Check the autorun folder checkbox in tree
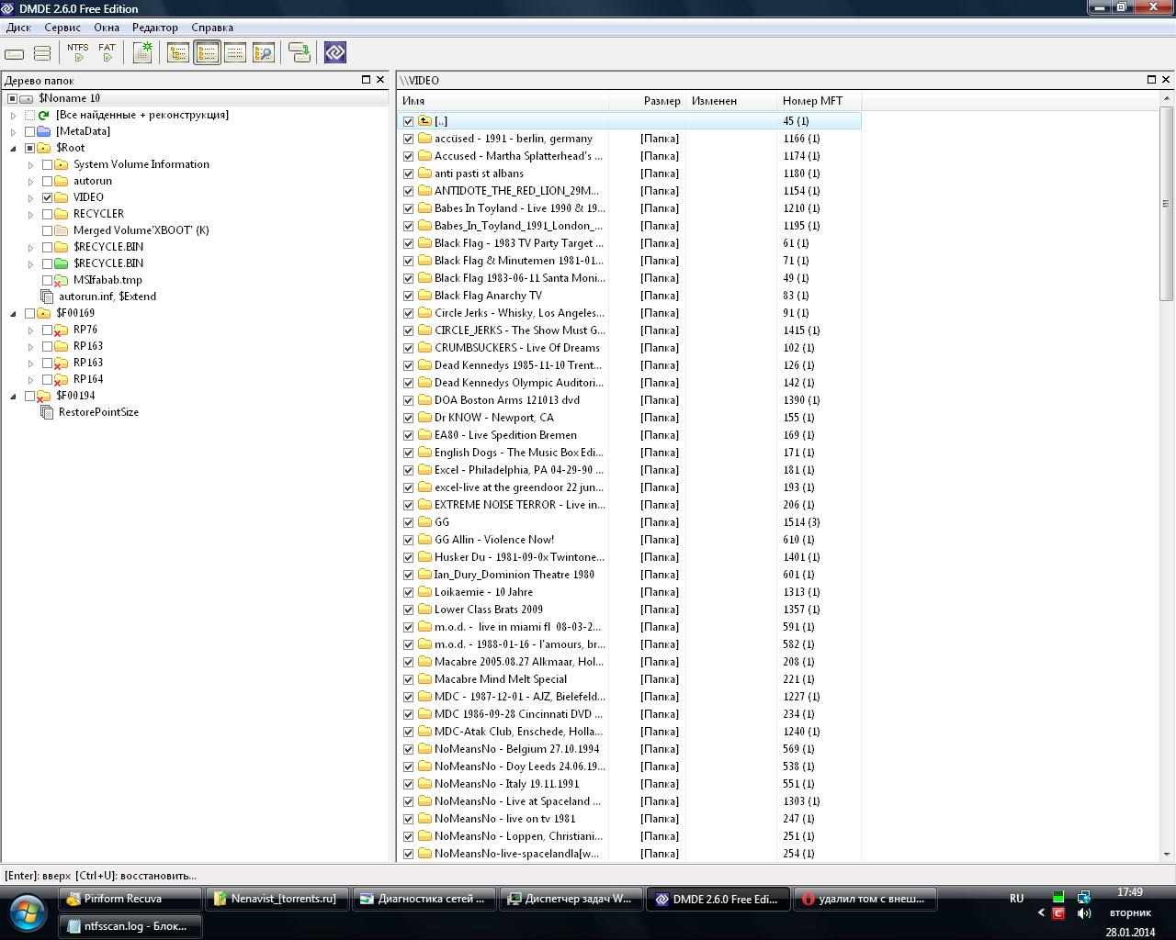Screen dimensions: 1176x940 click(48, 181)
